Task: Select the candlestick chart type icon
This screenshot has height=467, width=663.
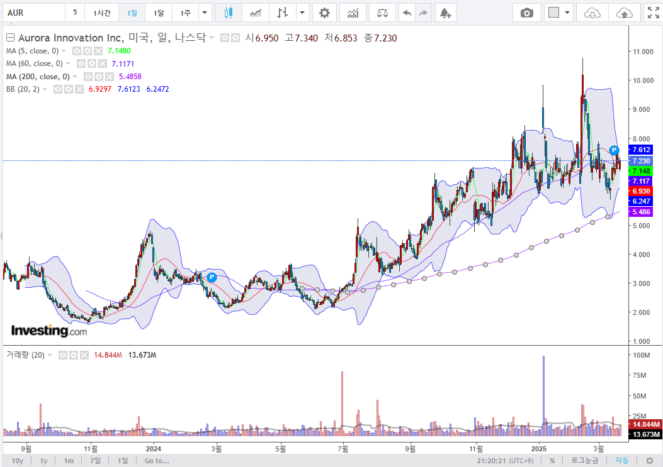Action: coord(229,13)
